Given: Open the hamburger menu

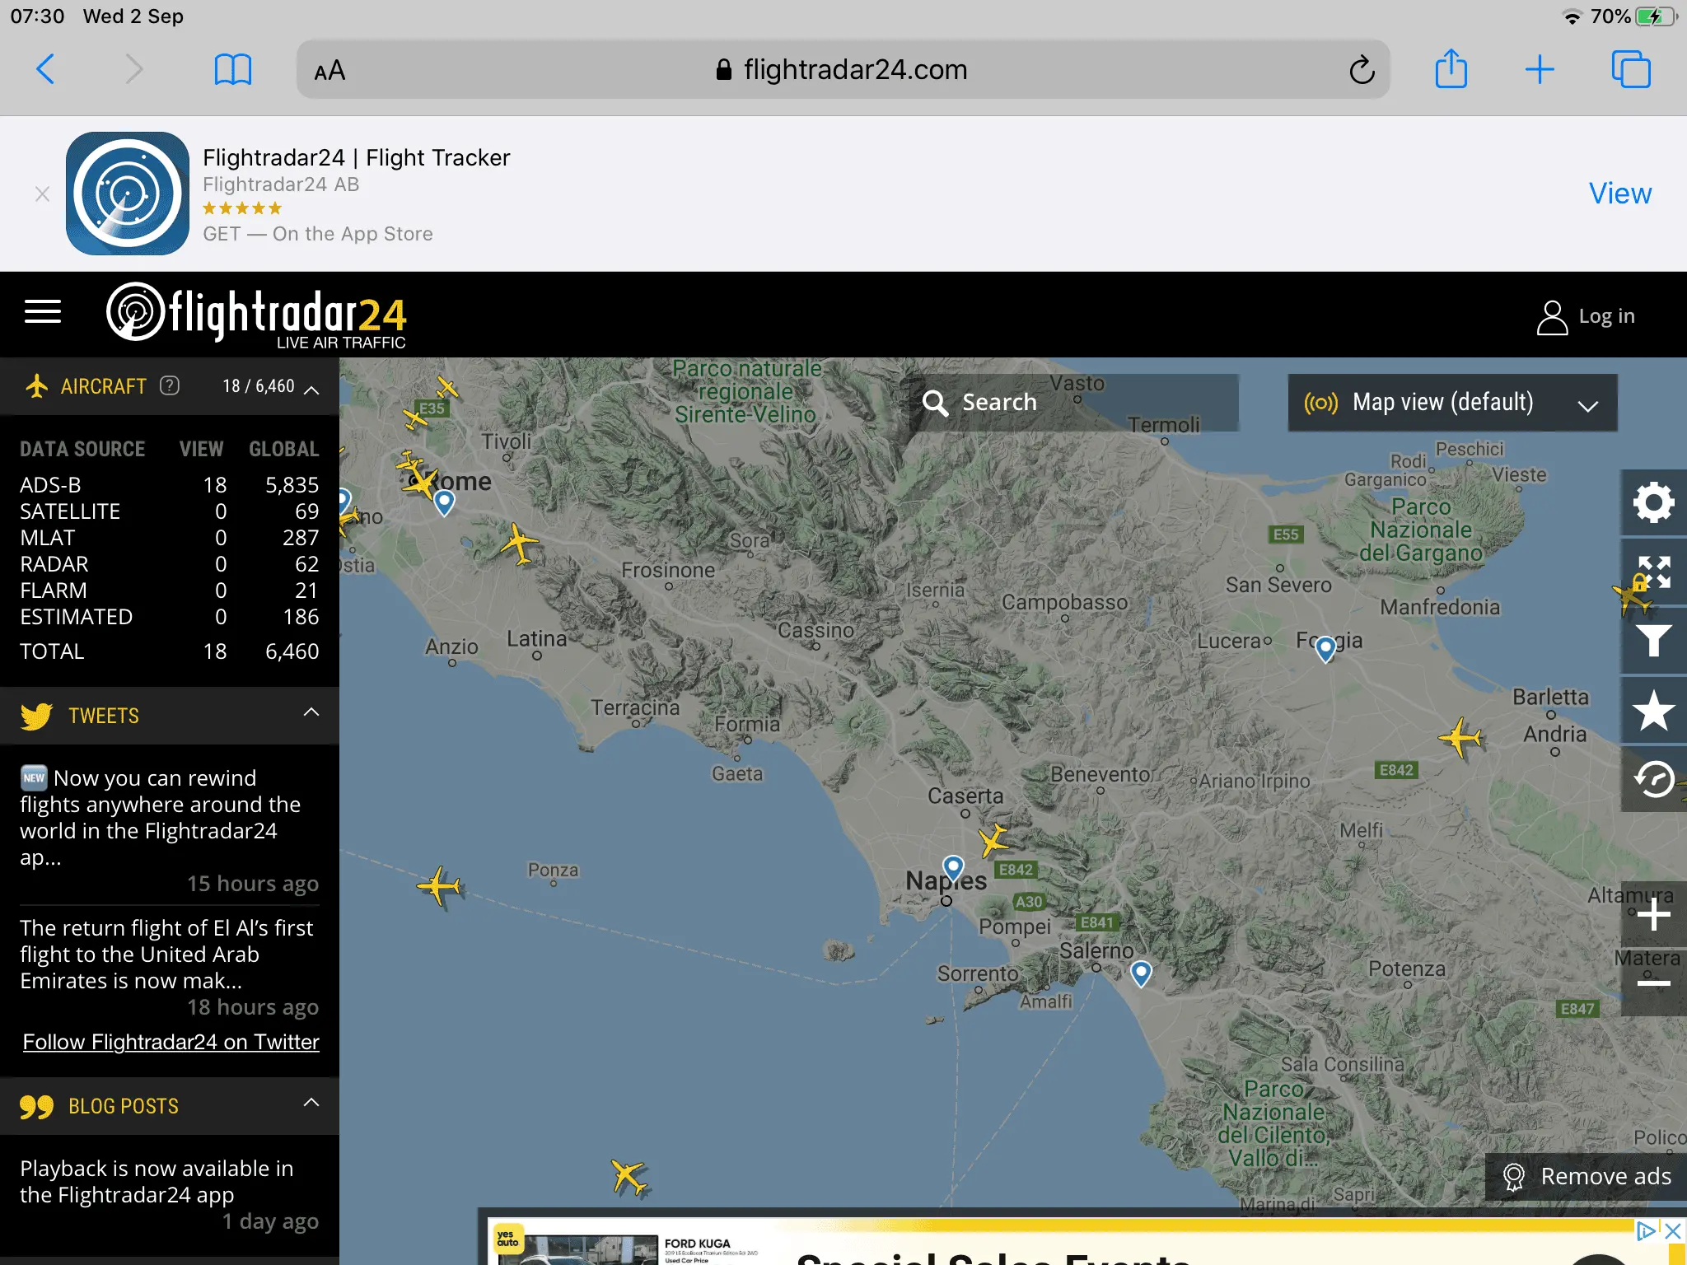Looking at the screenshot, I should coord(43,312).
